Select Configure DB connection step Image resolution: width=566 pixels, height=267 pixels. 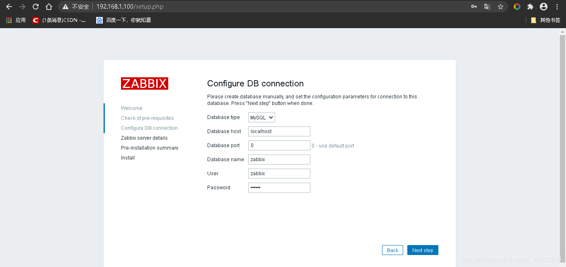tap(149, 128)
